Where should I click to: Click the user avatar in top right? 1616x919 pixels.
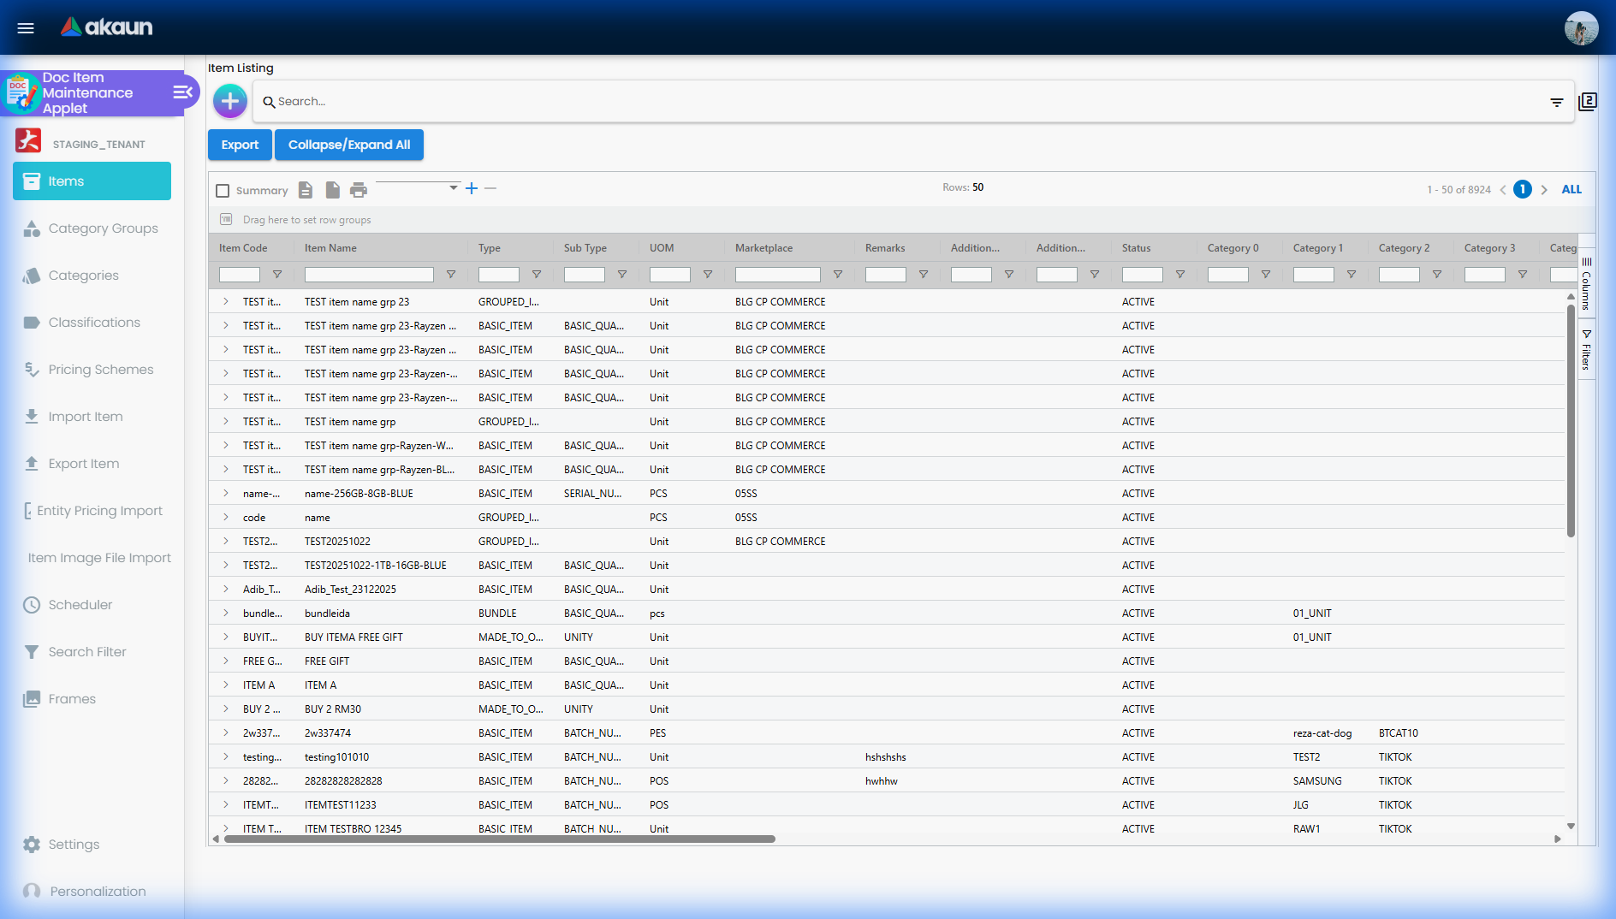pos(1581,27)
